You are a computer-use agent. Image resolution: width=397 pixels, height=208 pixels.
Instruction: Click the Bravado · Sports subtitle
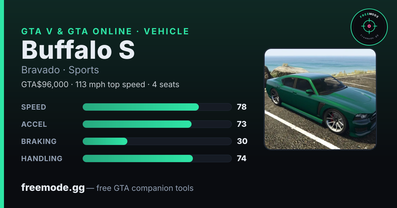click(60, 70)
